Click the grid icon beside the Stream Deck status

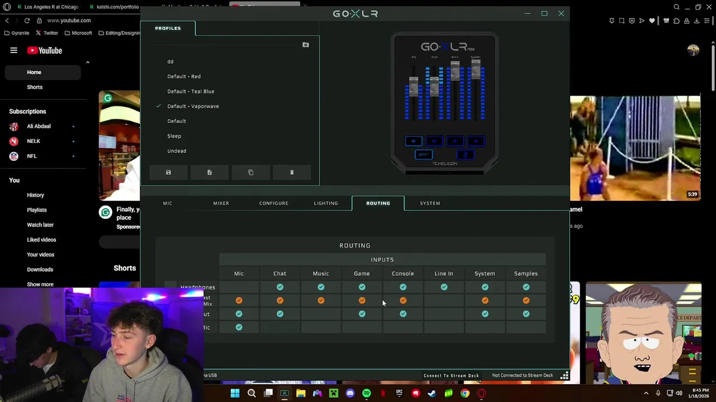[x=564, y=375]
